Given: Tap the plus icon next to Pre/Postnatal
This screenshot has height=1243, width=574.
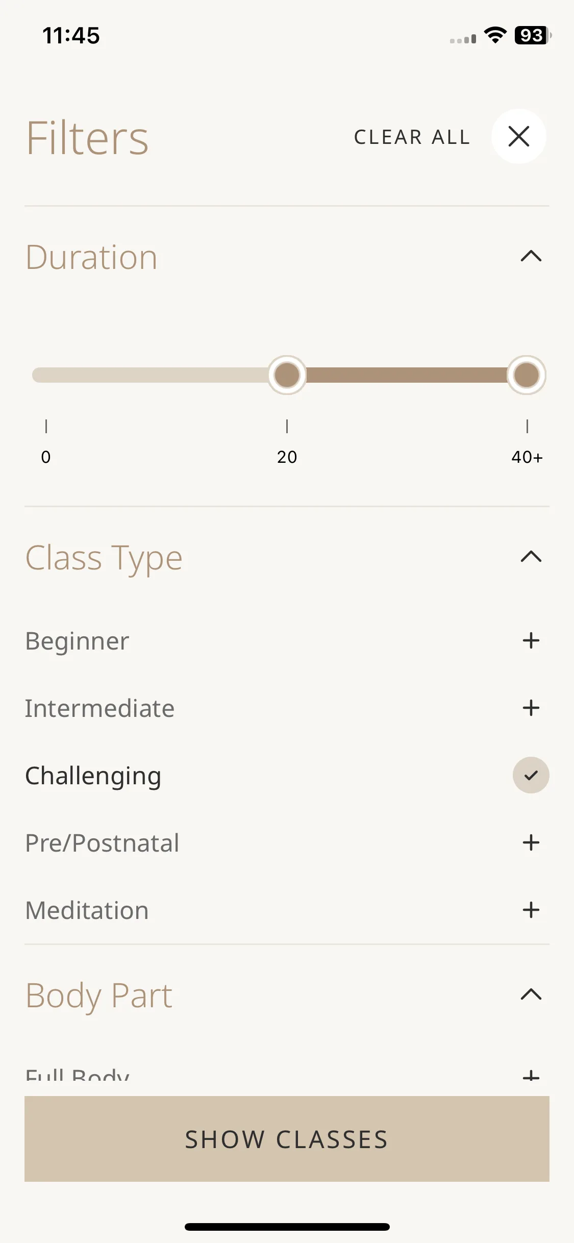Looking at the screenshot, I should click(531, 842).
